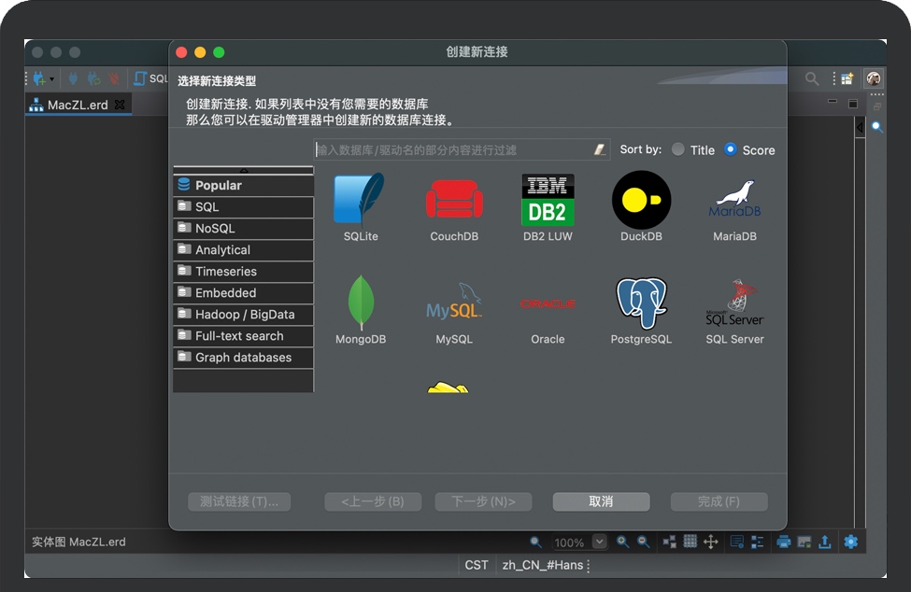Click the 测试链接 (T) test button
The width and height of the screenshot is (911, 592).
pyautogui.click(x=239, y=501)
